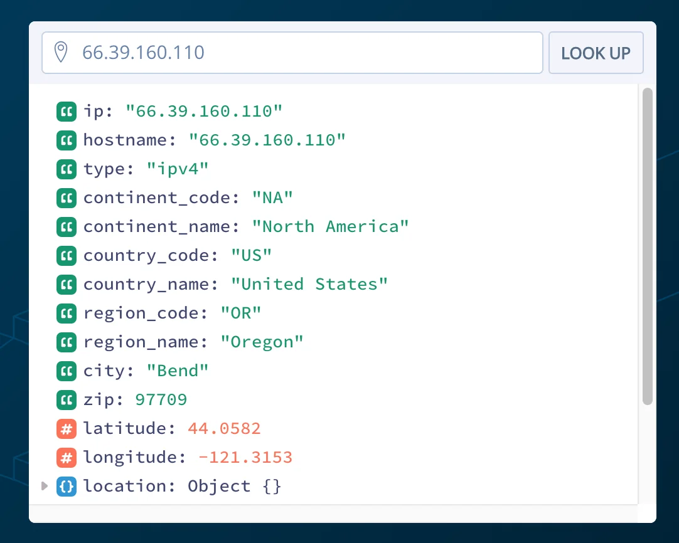This screenshot has height=543, width=679.
Task: Select the longitude value -121.3153
Action: [x=245, y=457]
